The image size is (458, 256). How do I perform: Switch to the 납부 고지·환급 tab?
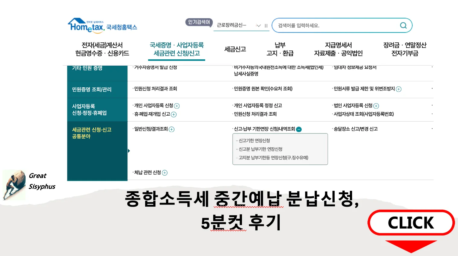[x=279, y=49]
